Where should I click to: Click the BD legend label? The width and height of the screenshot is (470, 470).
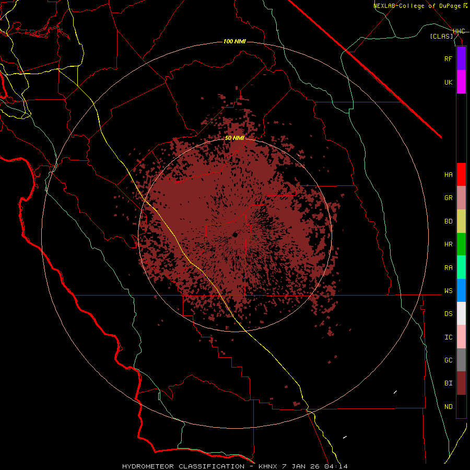click(x=448, y=221)
